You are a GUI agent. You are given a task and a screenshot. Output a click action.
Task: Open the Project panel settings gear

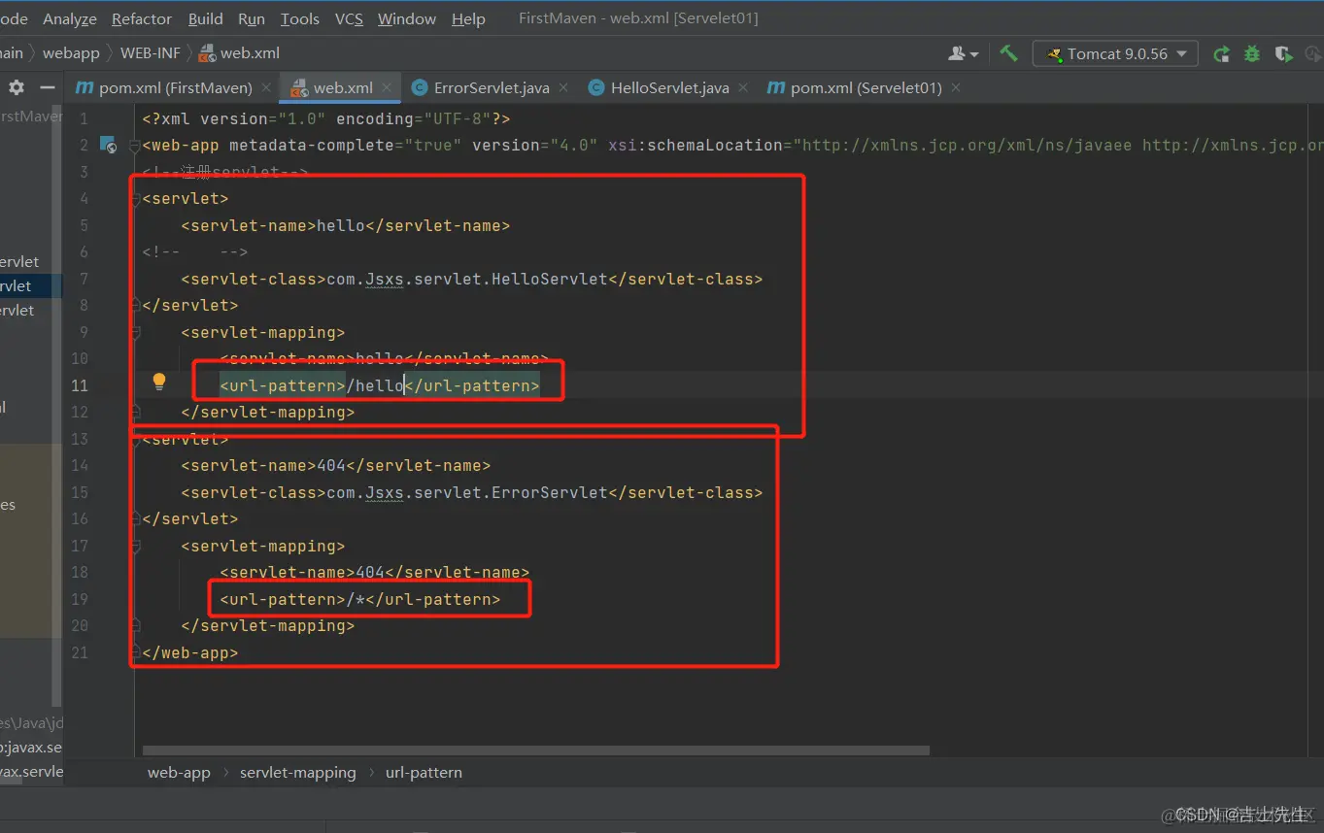[x=17, y=87]
